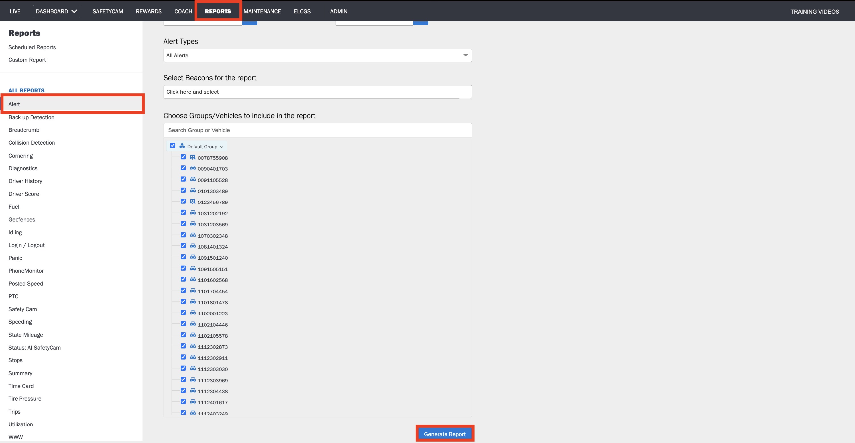Screen dimensions: 855x443
Task: Click the car icon for 0091105528
Action: coord(192,179)
